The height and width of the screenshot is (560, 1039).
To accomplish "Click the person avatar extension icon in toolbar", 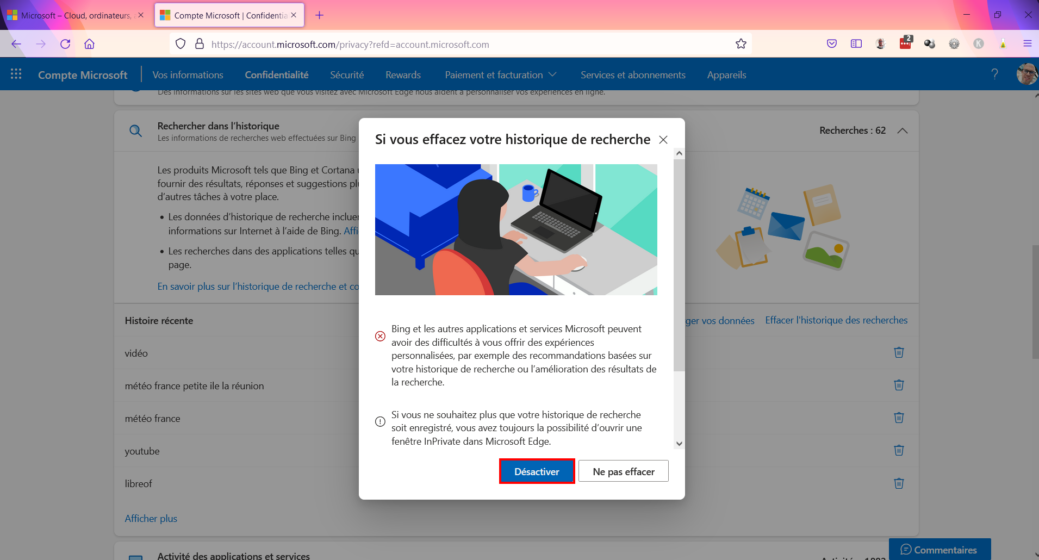I will coord(881,44).
